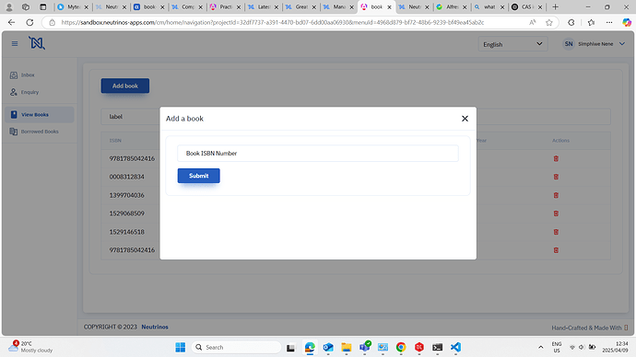Switch to the 'what' search tab
636x357 pixels.
pyautogui.click(x=489, y=6)
